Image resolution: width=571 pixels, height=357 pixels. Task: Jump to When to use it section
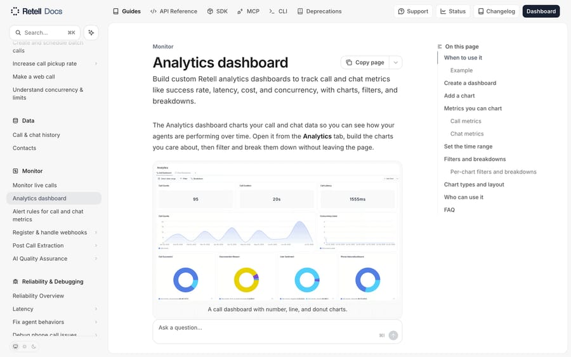pyautogui.click(x=463, y=58)
